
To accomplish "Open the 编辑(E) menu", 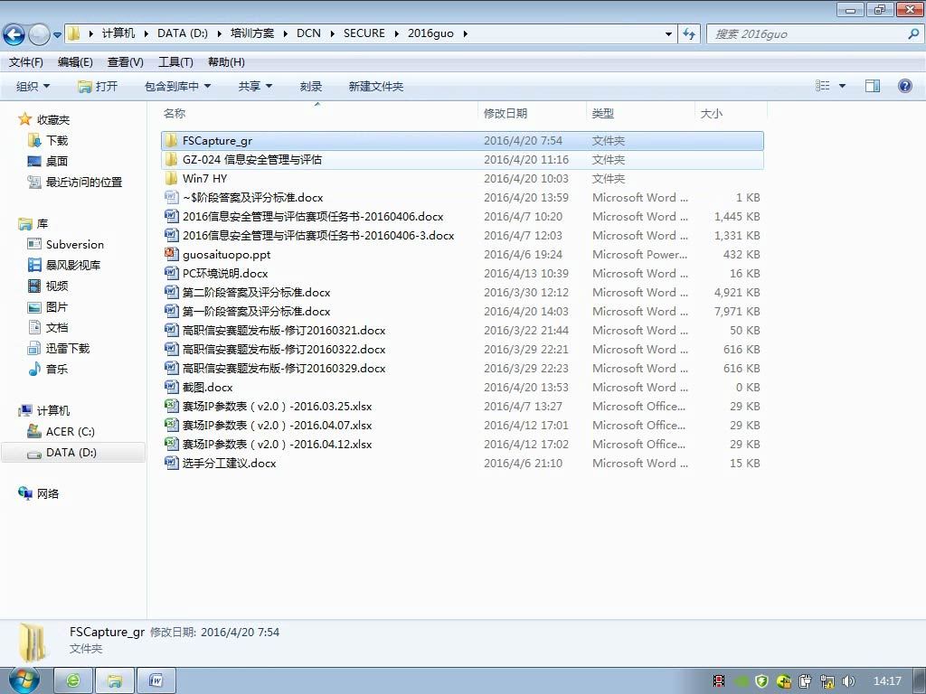I will [75, 62].
